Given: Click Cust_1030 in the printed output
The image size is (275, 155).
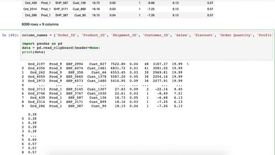Looking at the screenshot, I should (97, 93).
